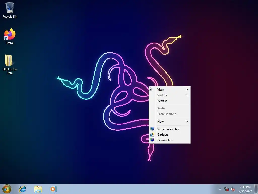The width and height of the screenshot is (258, 194).
Task: Choose Refresh in the context menu
Action: point(170,101)
